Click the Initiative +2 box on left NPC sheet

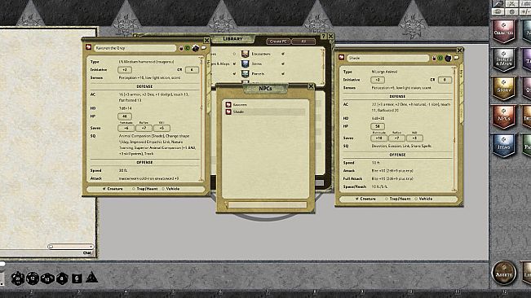pos(125,69)
